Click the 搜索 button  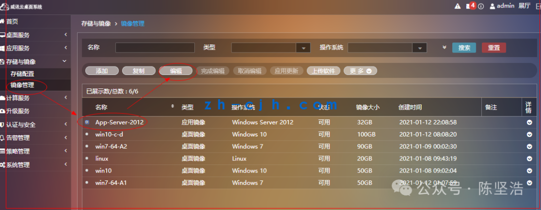(464, 48)
